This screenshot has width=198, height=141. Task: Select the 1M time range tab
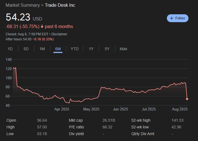tap(42, 49)
